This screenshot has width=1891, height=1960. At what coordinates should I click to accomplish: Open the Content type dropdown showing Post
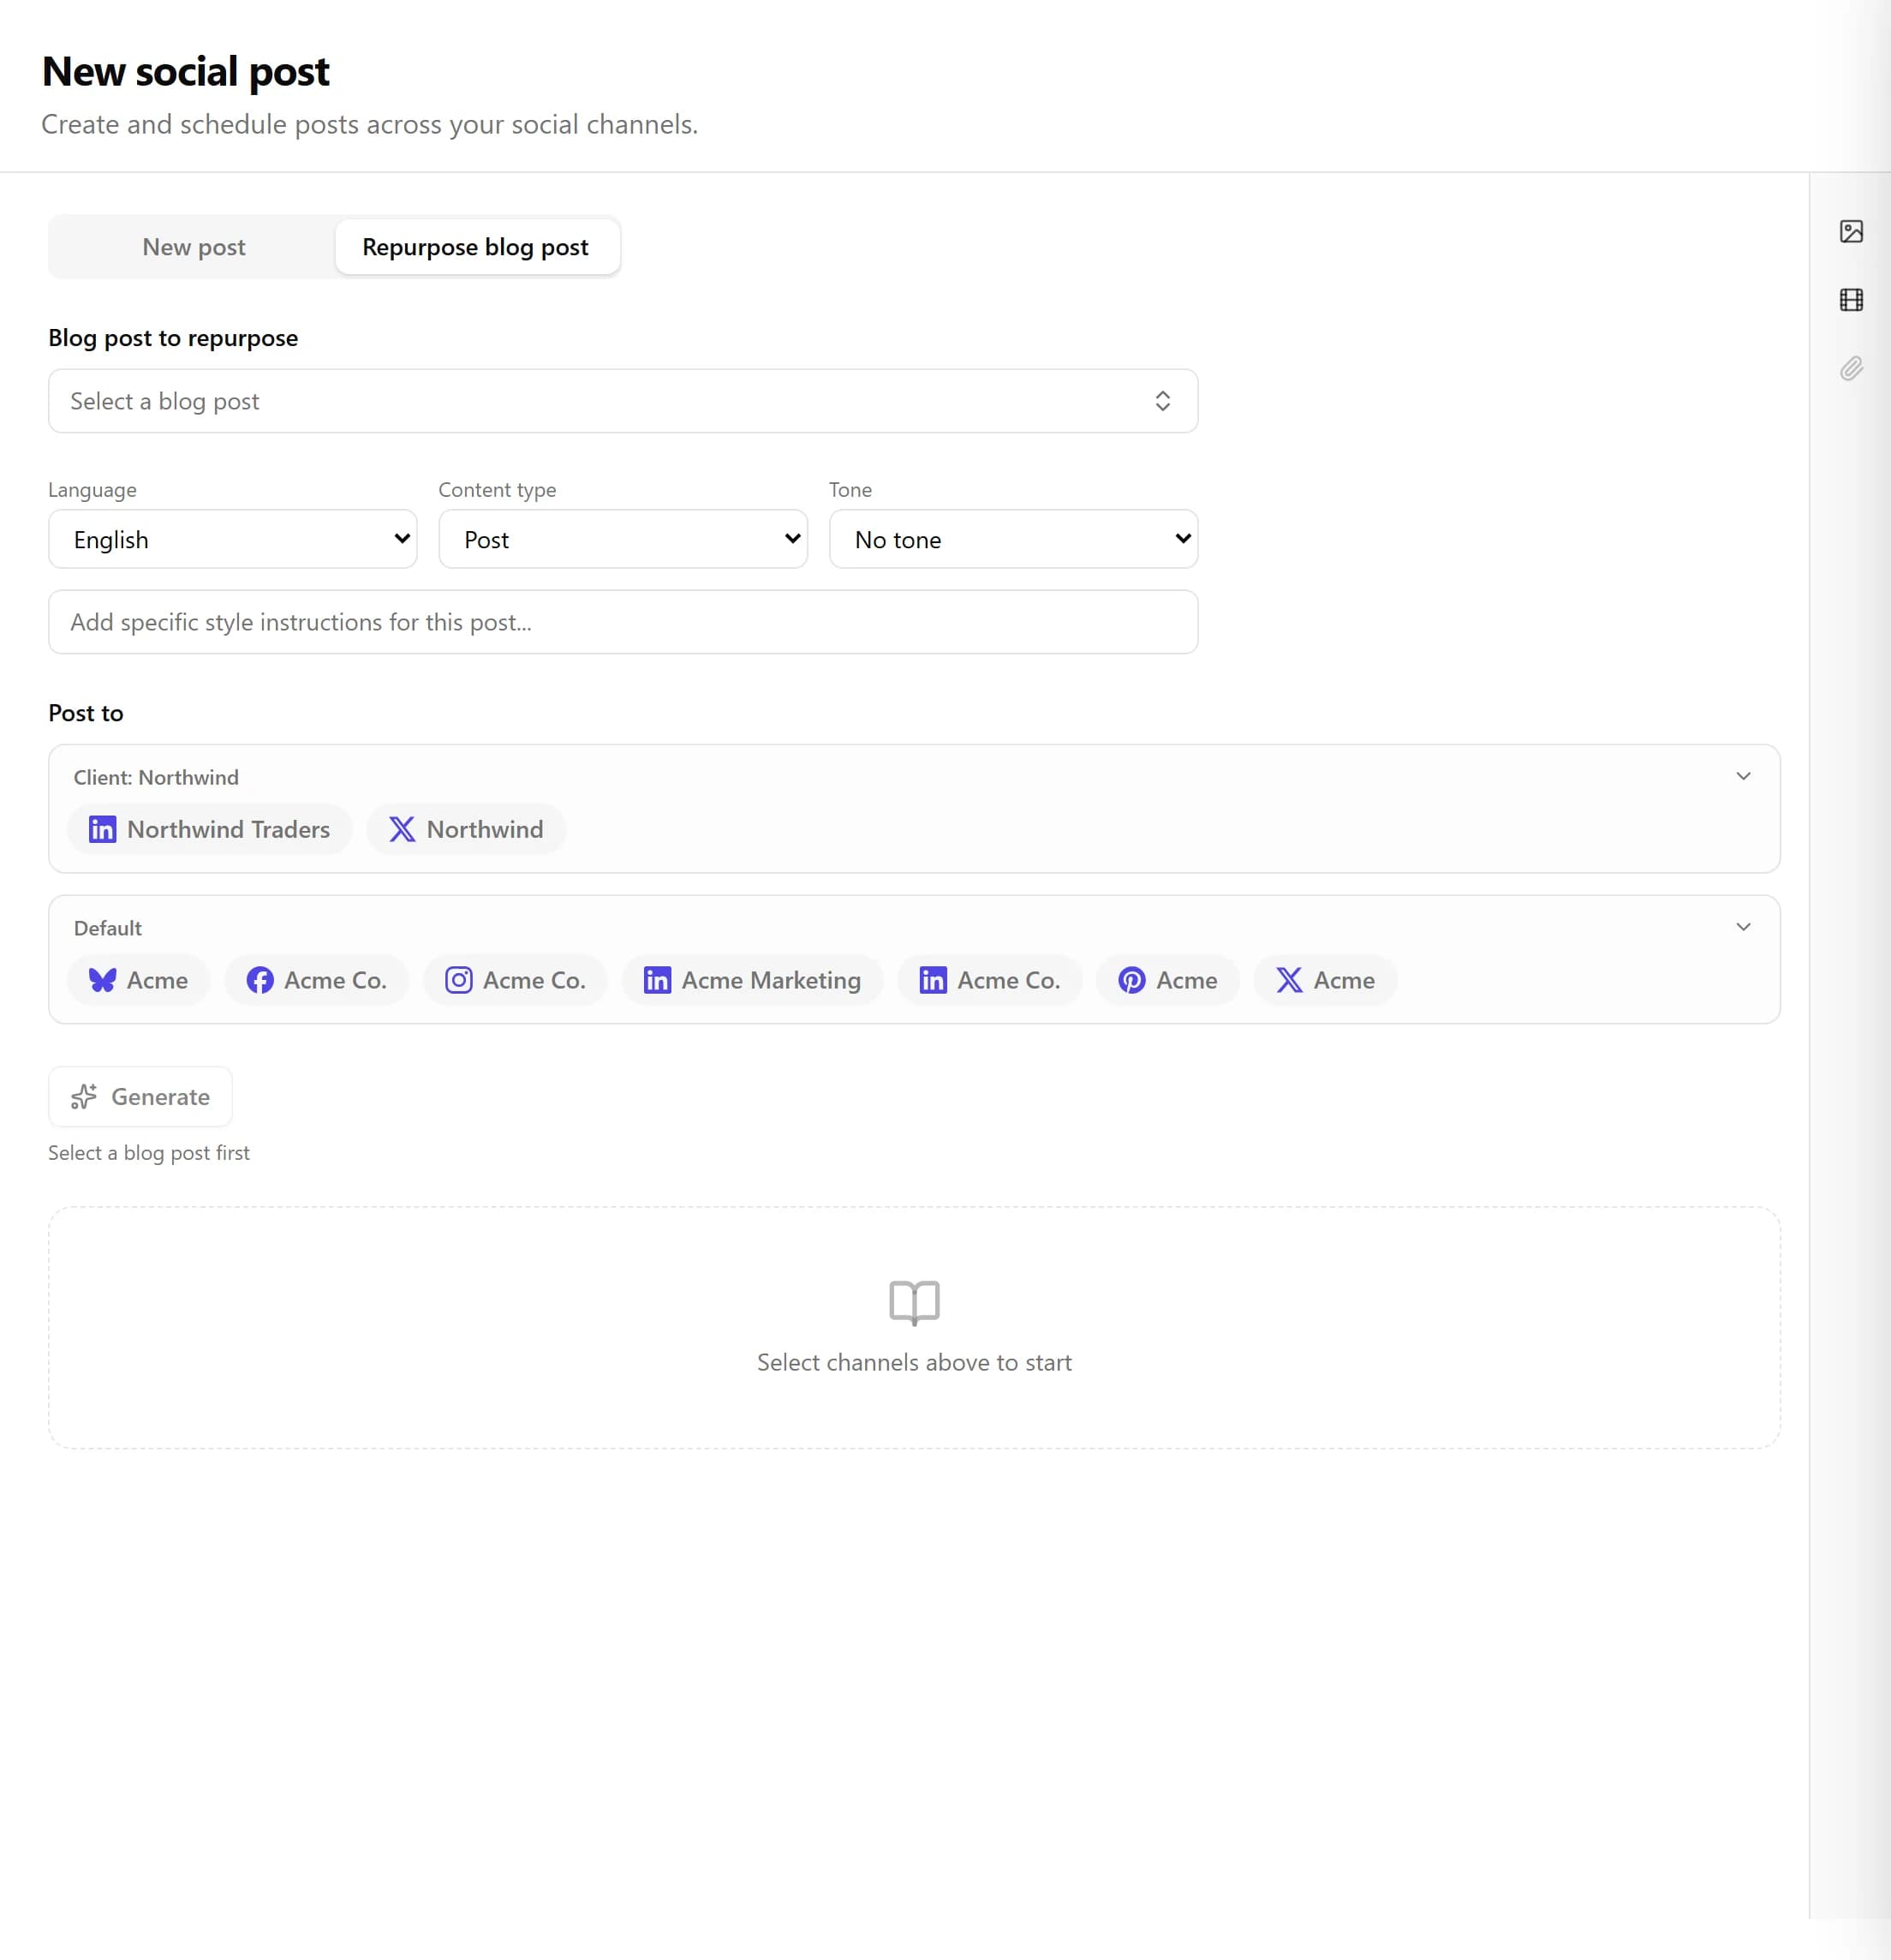(623, 539)
